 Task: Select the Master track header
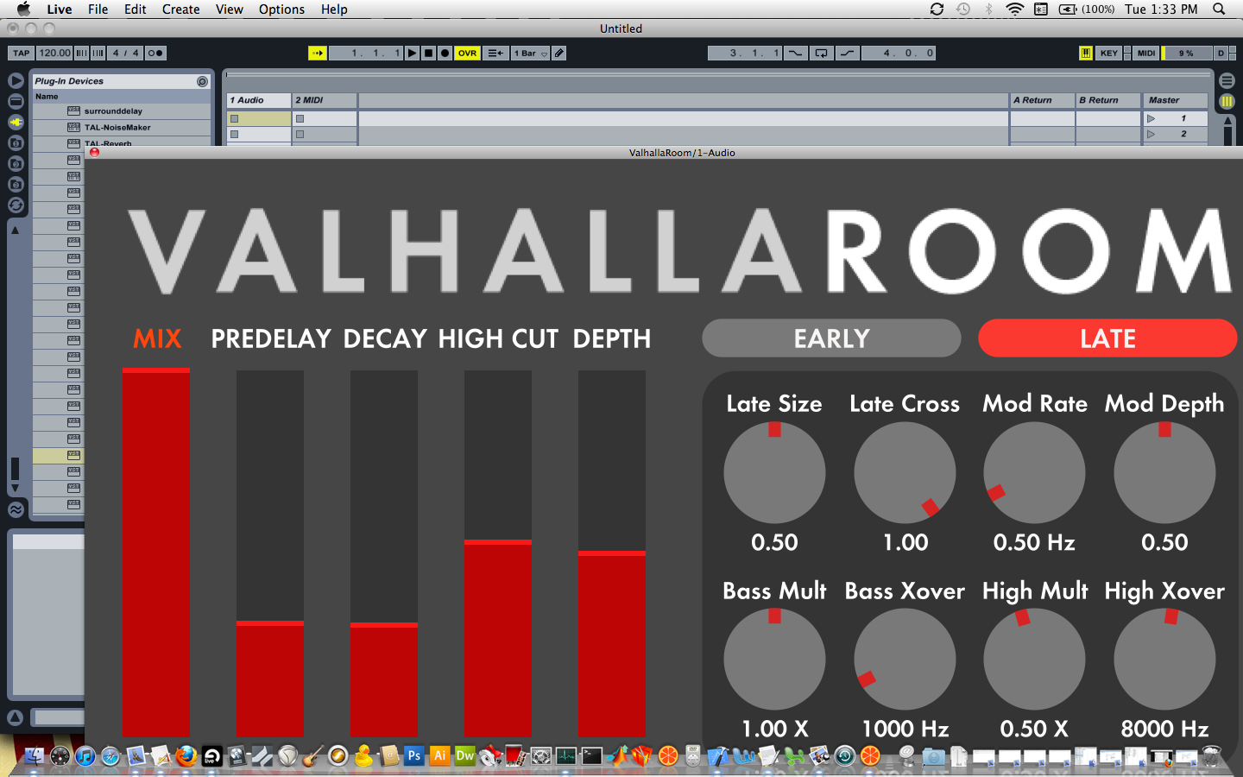(x=1175, y=100)
